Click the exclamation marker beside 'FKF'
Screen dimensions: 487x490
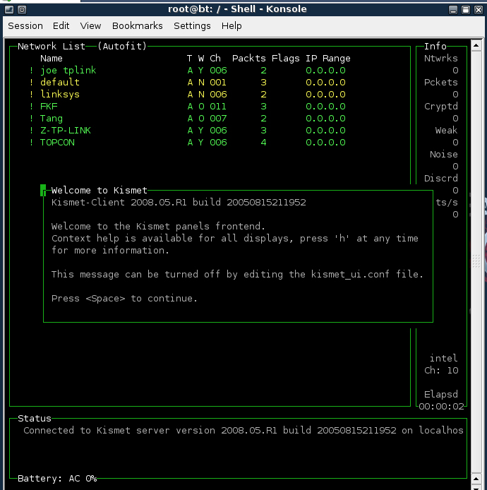32,107
